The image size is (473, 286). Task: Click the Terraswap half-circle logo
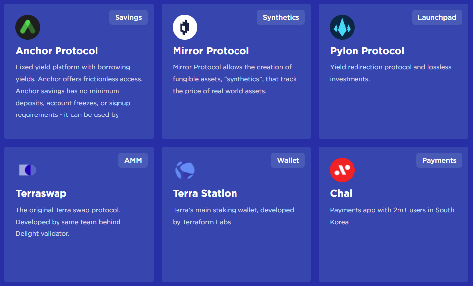(27, 170)
